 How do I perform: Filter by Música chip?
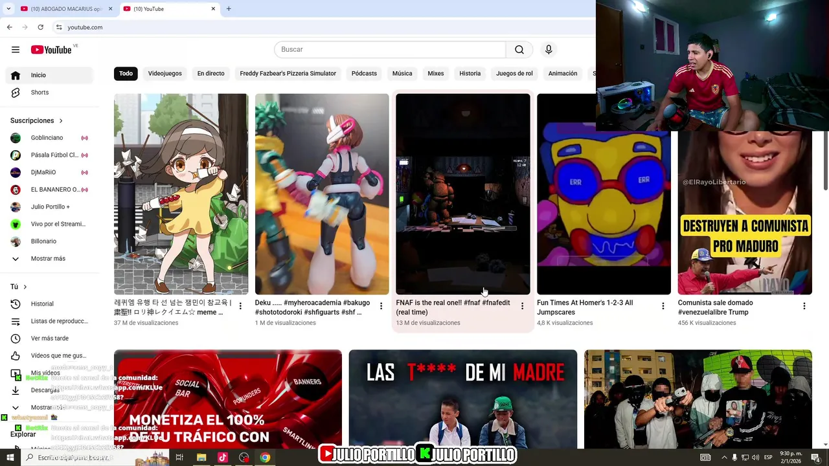point(402,73)
